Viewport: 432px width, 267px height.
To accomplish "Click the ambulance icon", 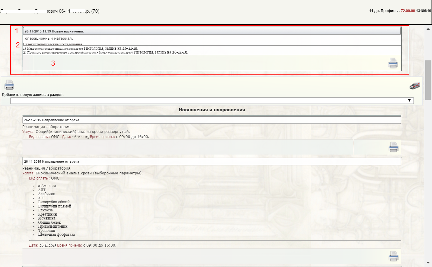I will 415,86.
